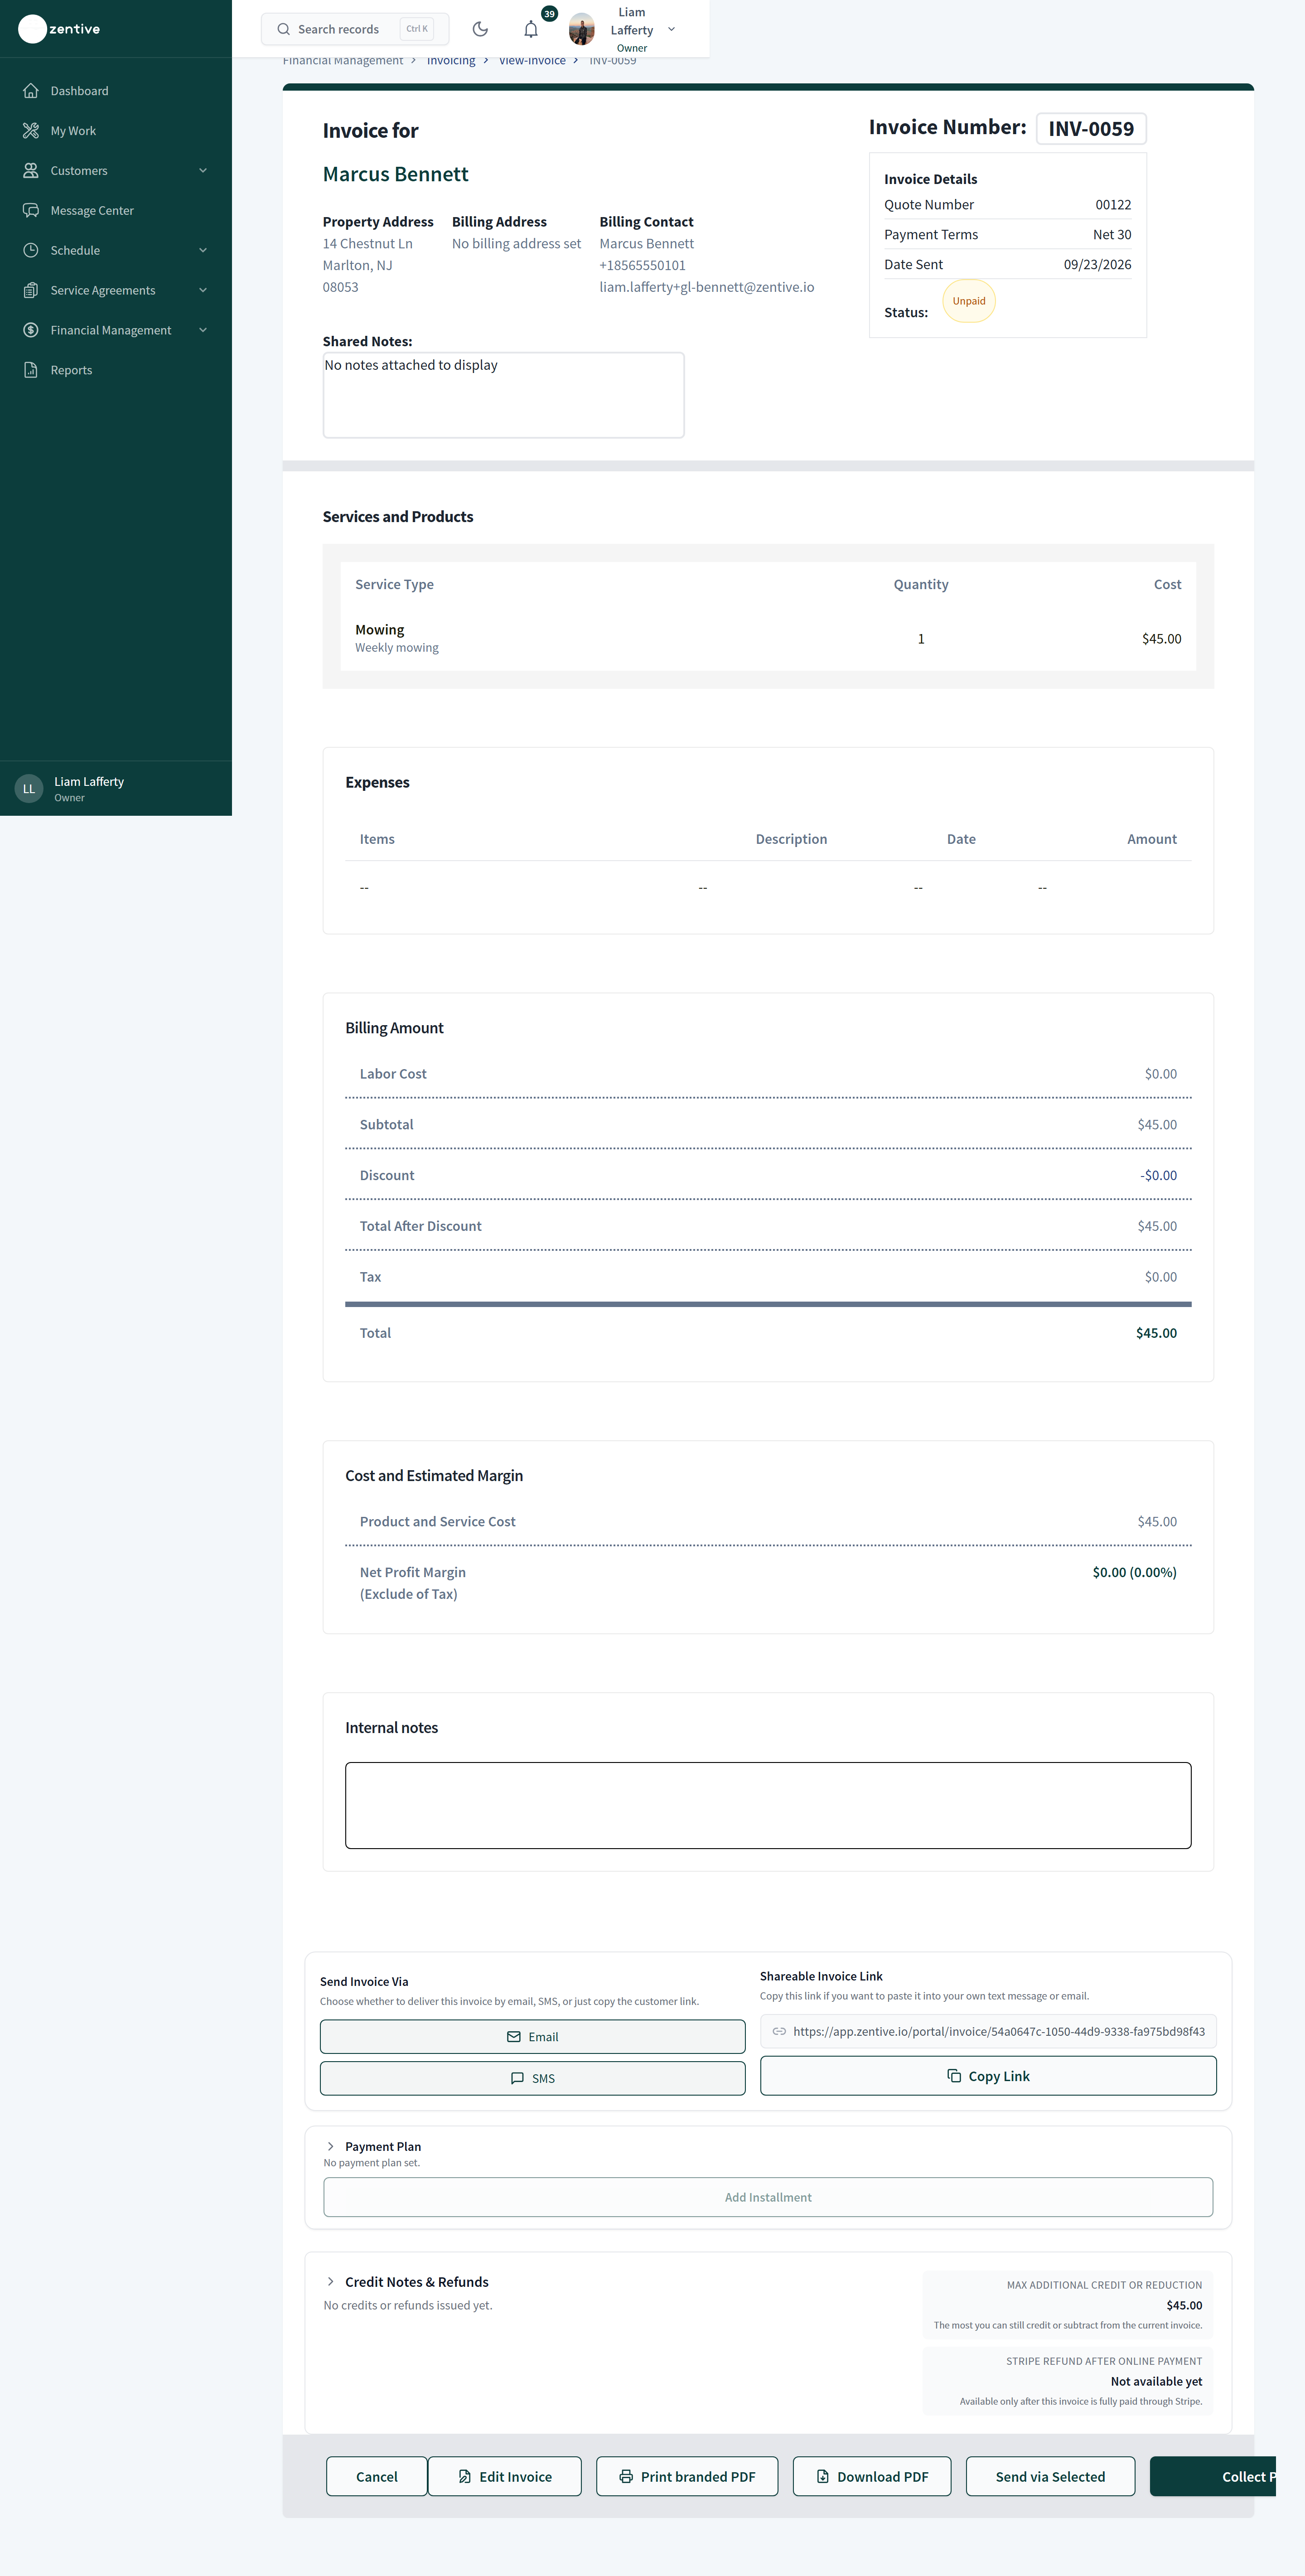Open Reports in the sidebar

pos(116,370)
